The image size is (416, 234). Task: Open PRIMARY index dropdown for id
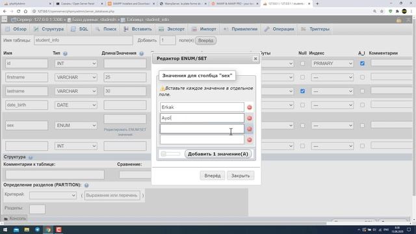(332, 64)
